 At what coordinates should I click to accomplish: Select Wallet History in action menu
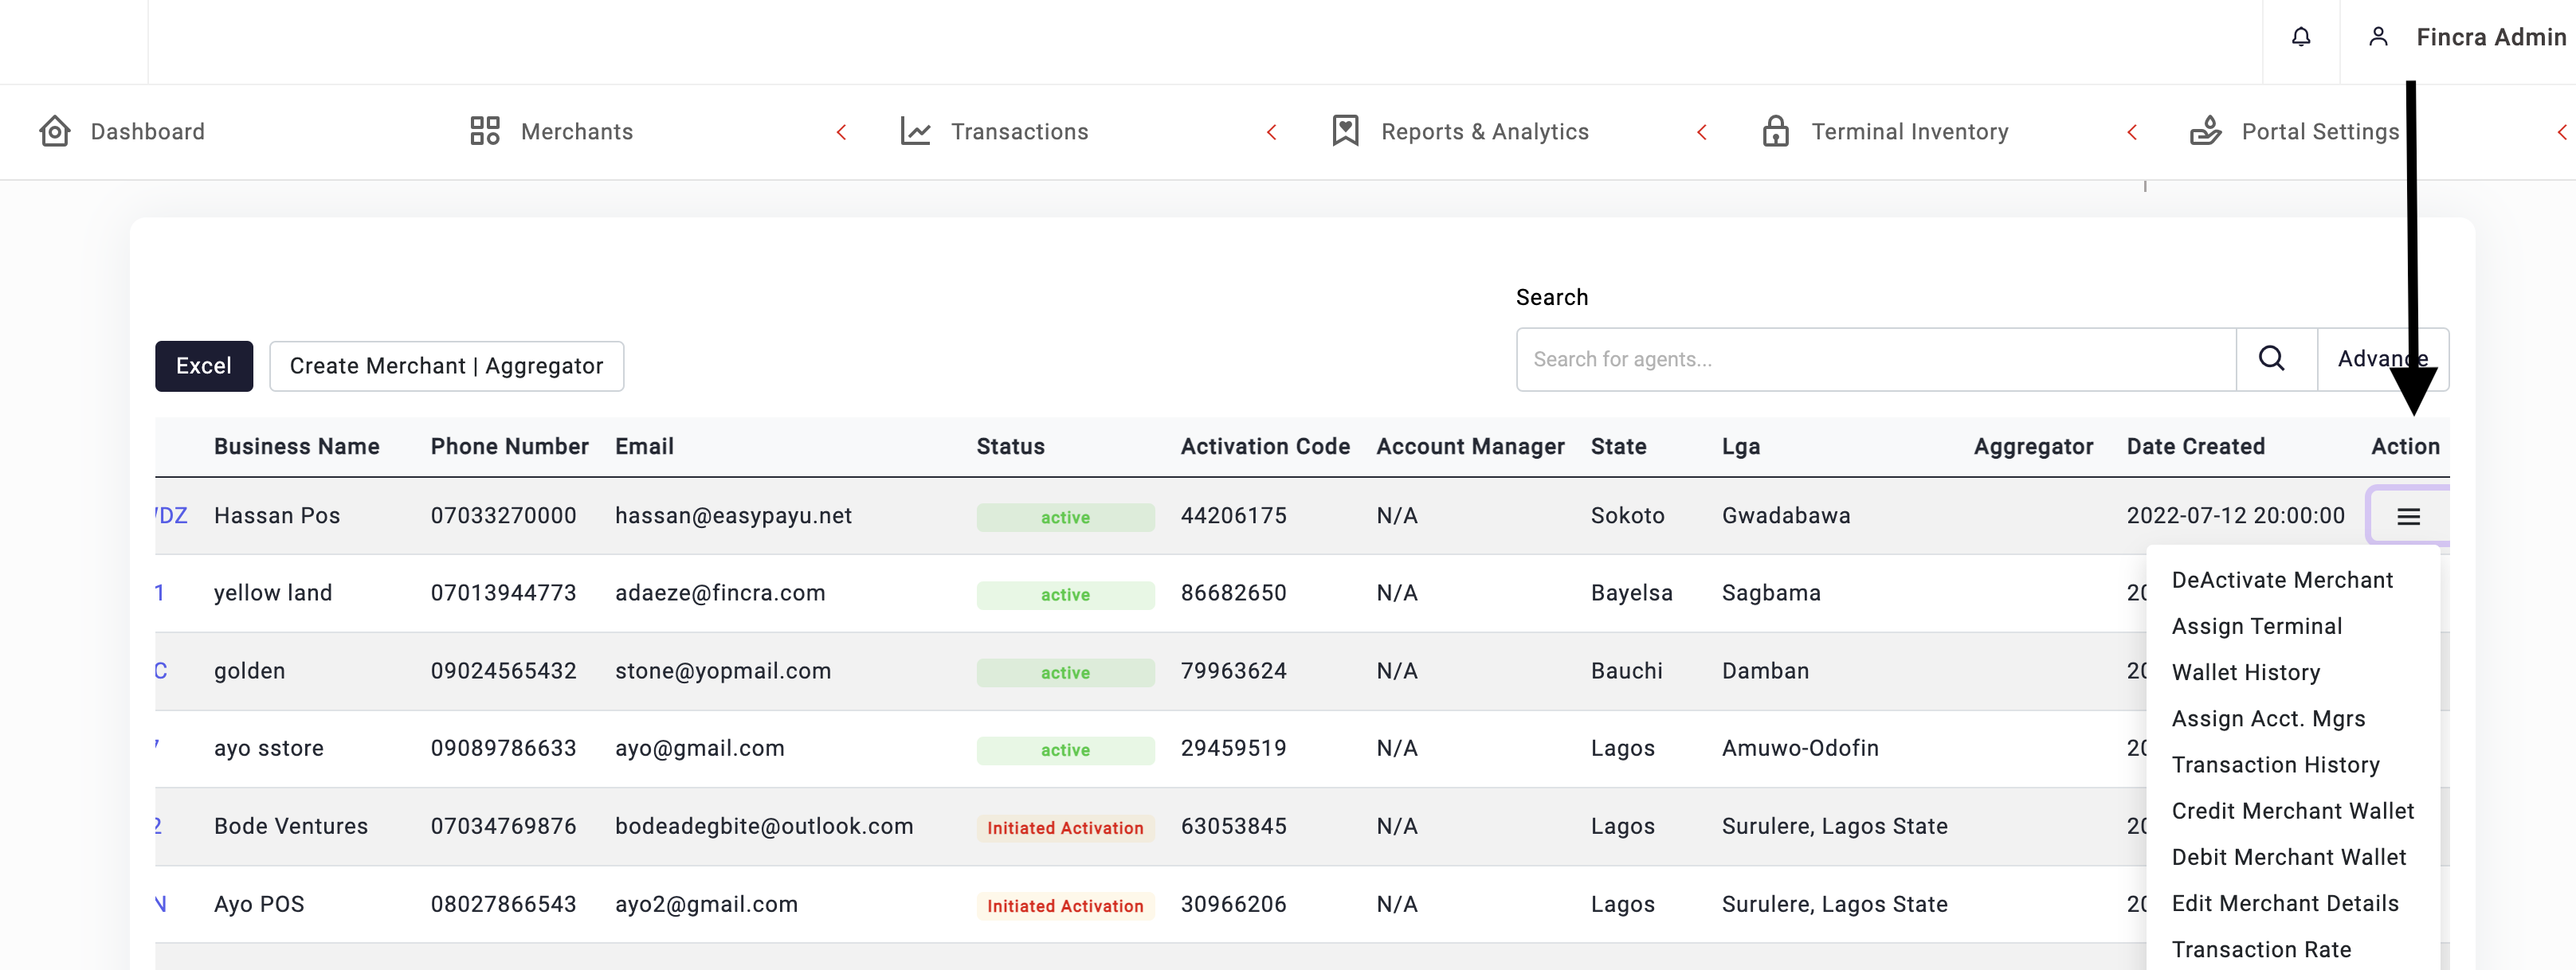click(2245, 672)
